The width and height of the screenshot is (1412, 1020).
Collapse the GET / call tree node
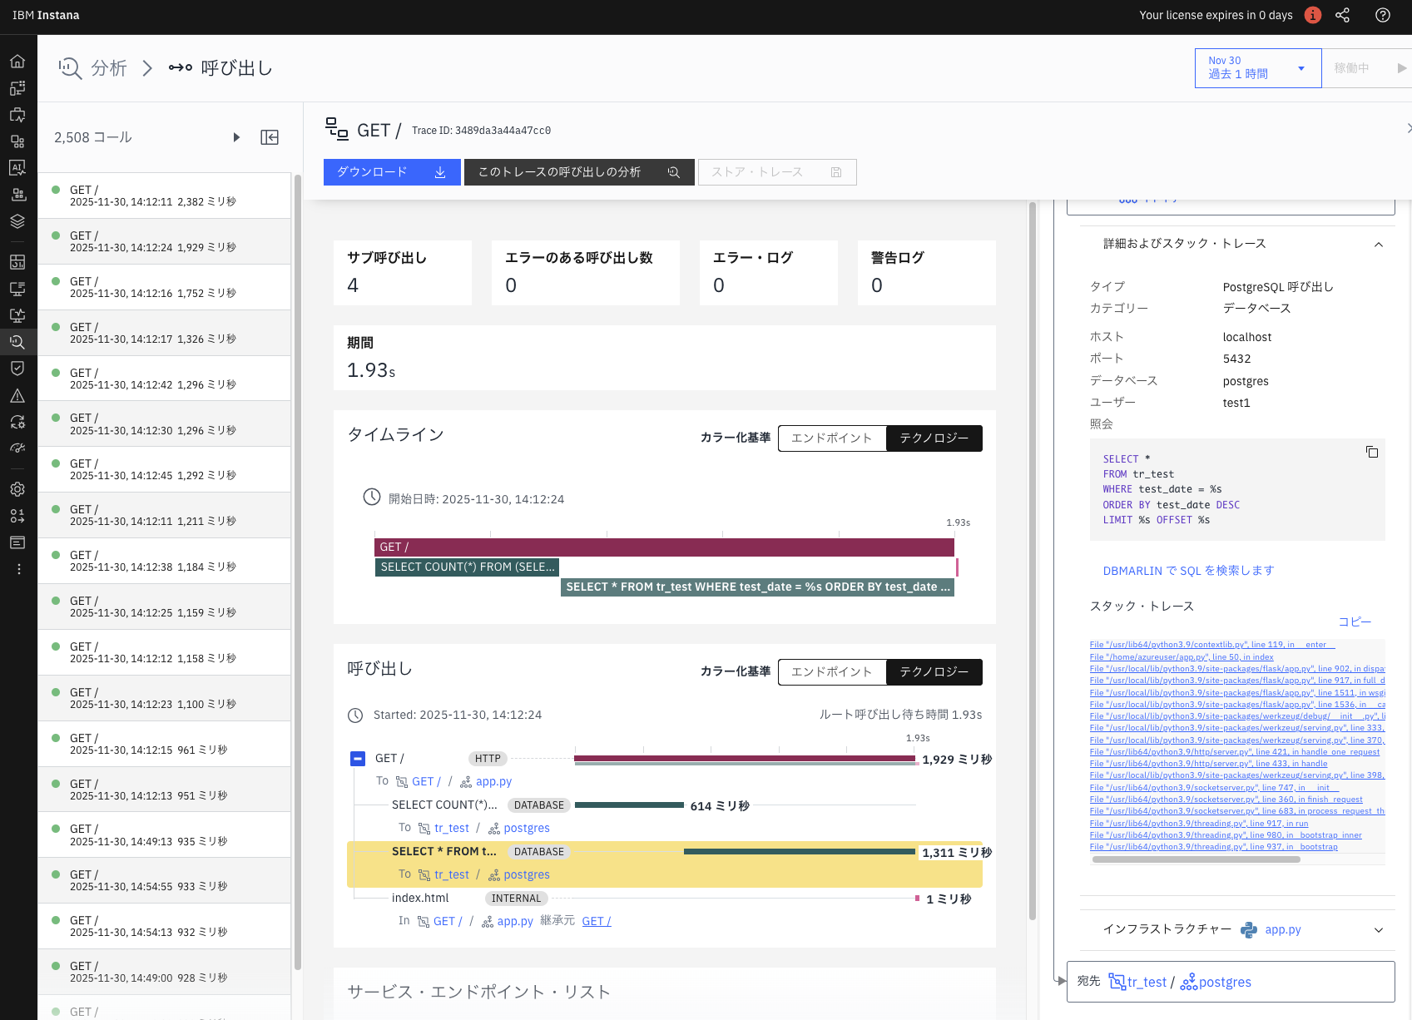pos(358,758)
